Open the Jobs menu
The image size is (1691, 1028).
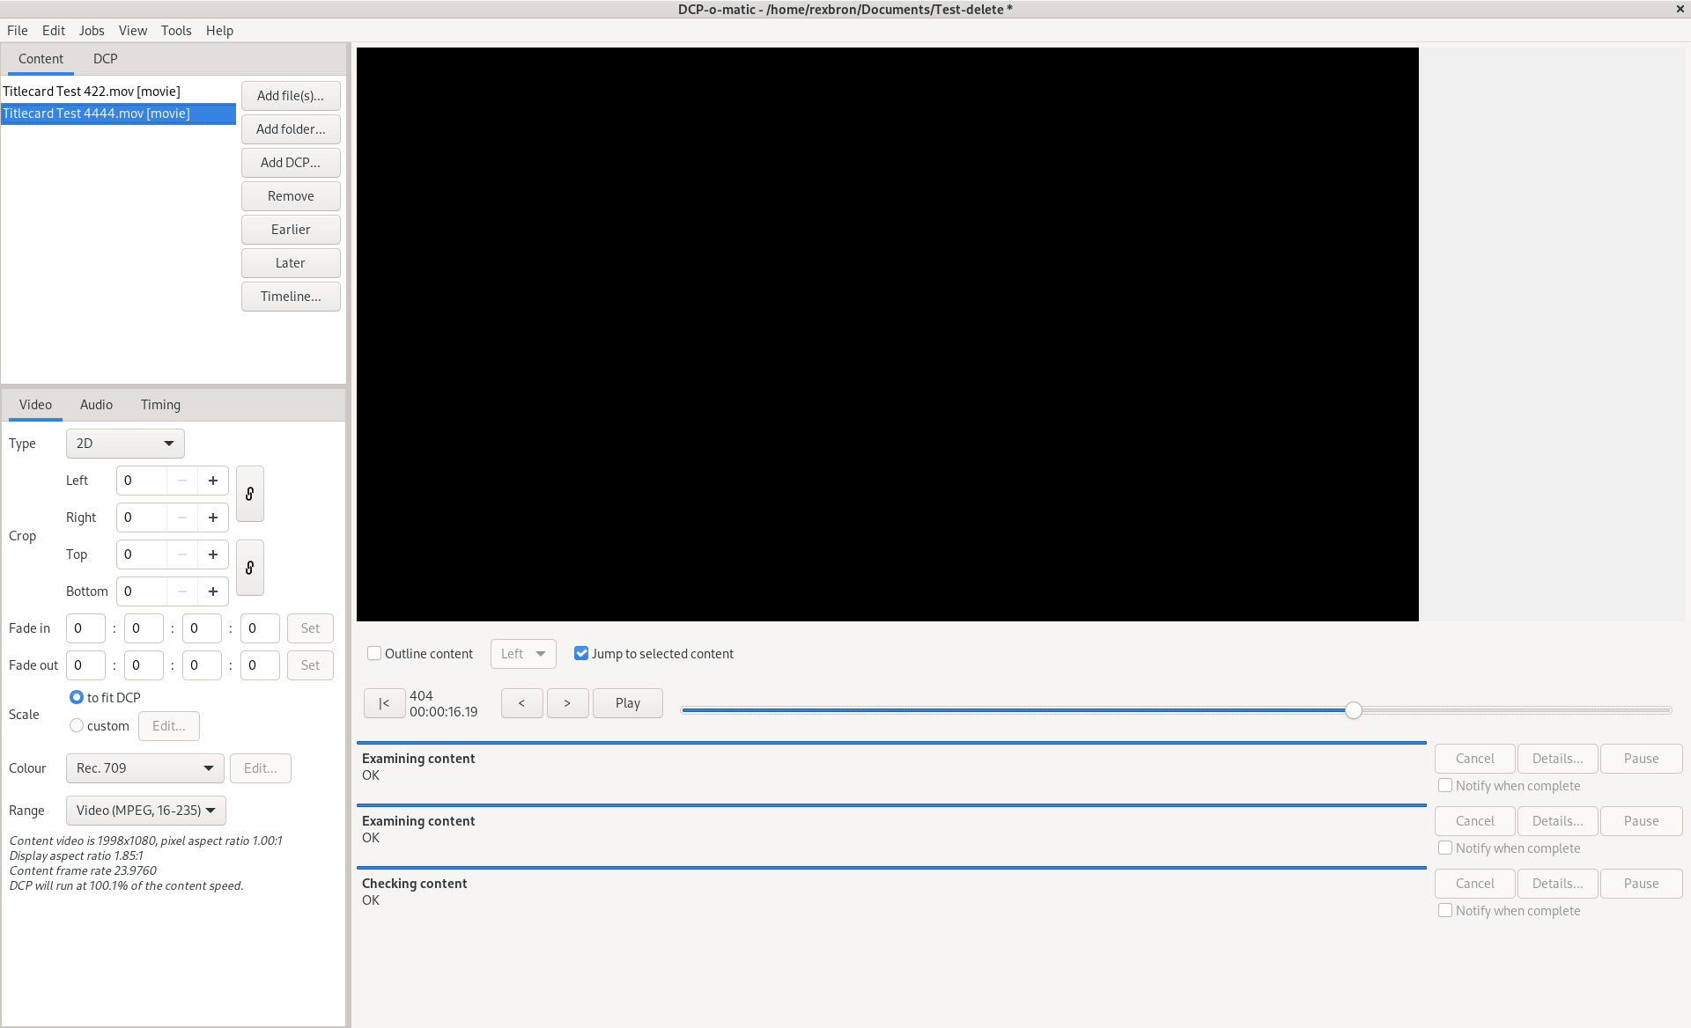[92, 31]
